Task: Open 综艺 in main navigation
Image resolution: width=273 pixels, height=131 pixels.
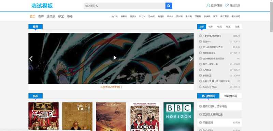Action: pos(61,16)
